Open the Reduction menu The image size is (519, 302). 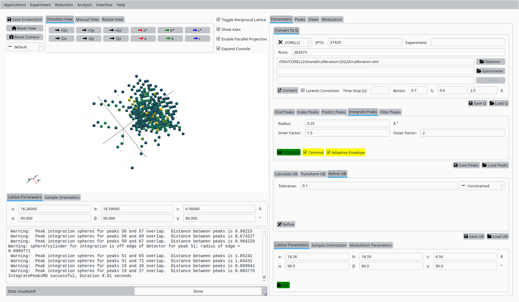point(64,5)
